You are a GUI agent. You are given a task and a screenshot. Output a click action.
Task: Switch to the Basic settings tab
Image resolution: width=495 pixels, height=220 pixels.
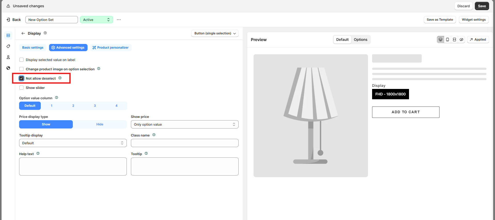33,48
